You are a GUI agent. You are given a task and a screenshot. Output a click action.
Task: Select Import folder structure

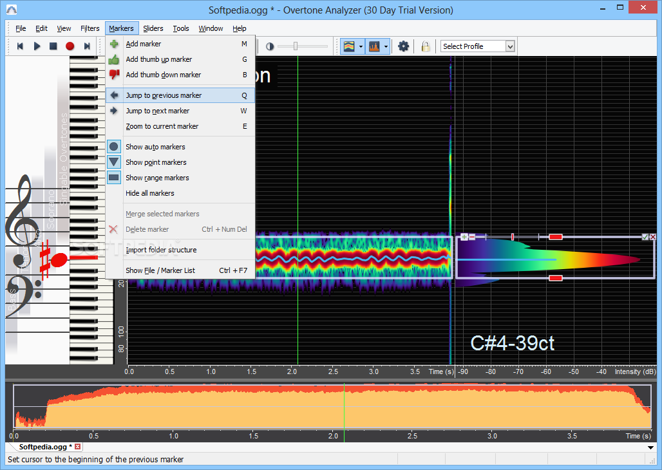click(180, 250)
